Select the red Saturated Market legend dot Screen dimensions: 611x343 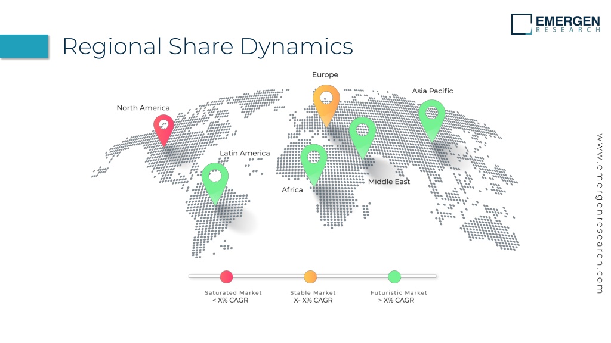(x=226, y=276)
